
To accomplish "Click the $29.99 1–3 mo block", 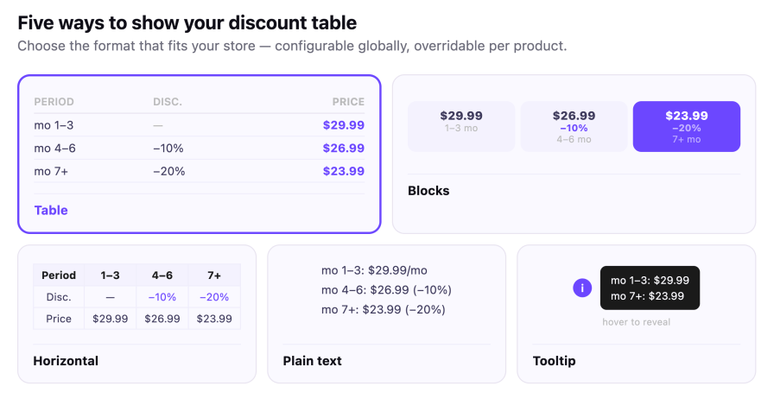I will pos(461,126).
